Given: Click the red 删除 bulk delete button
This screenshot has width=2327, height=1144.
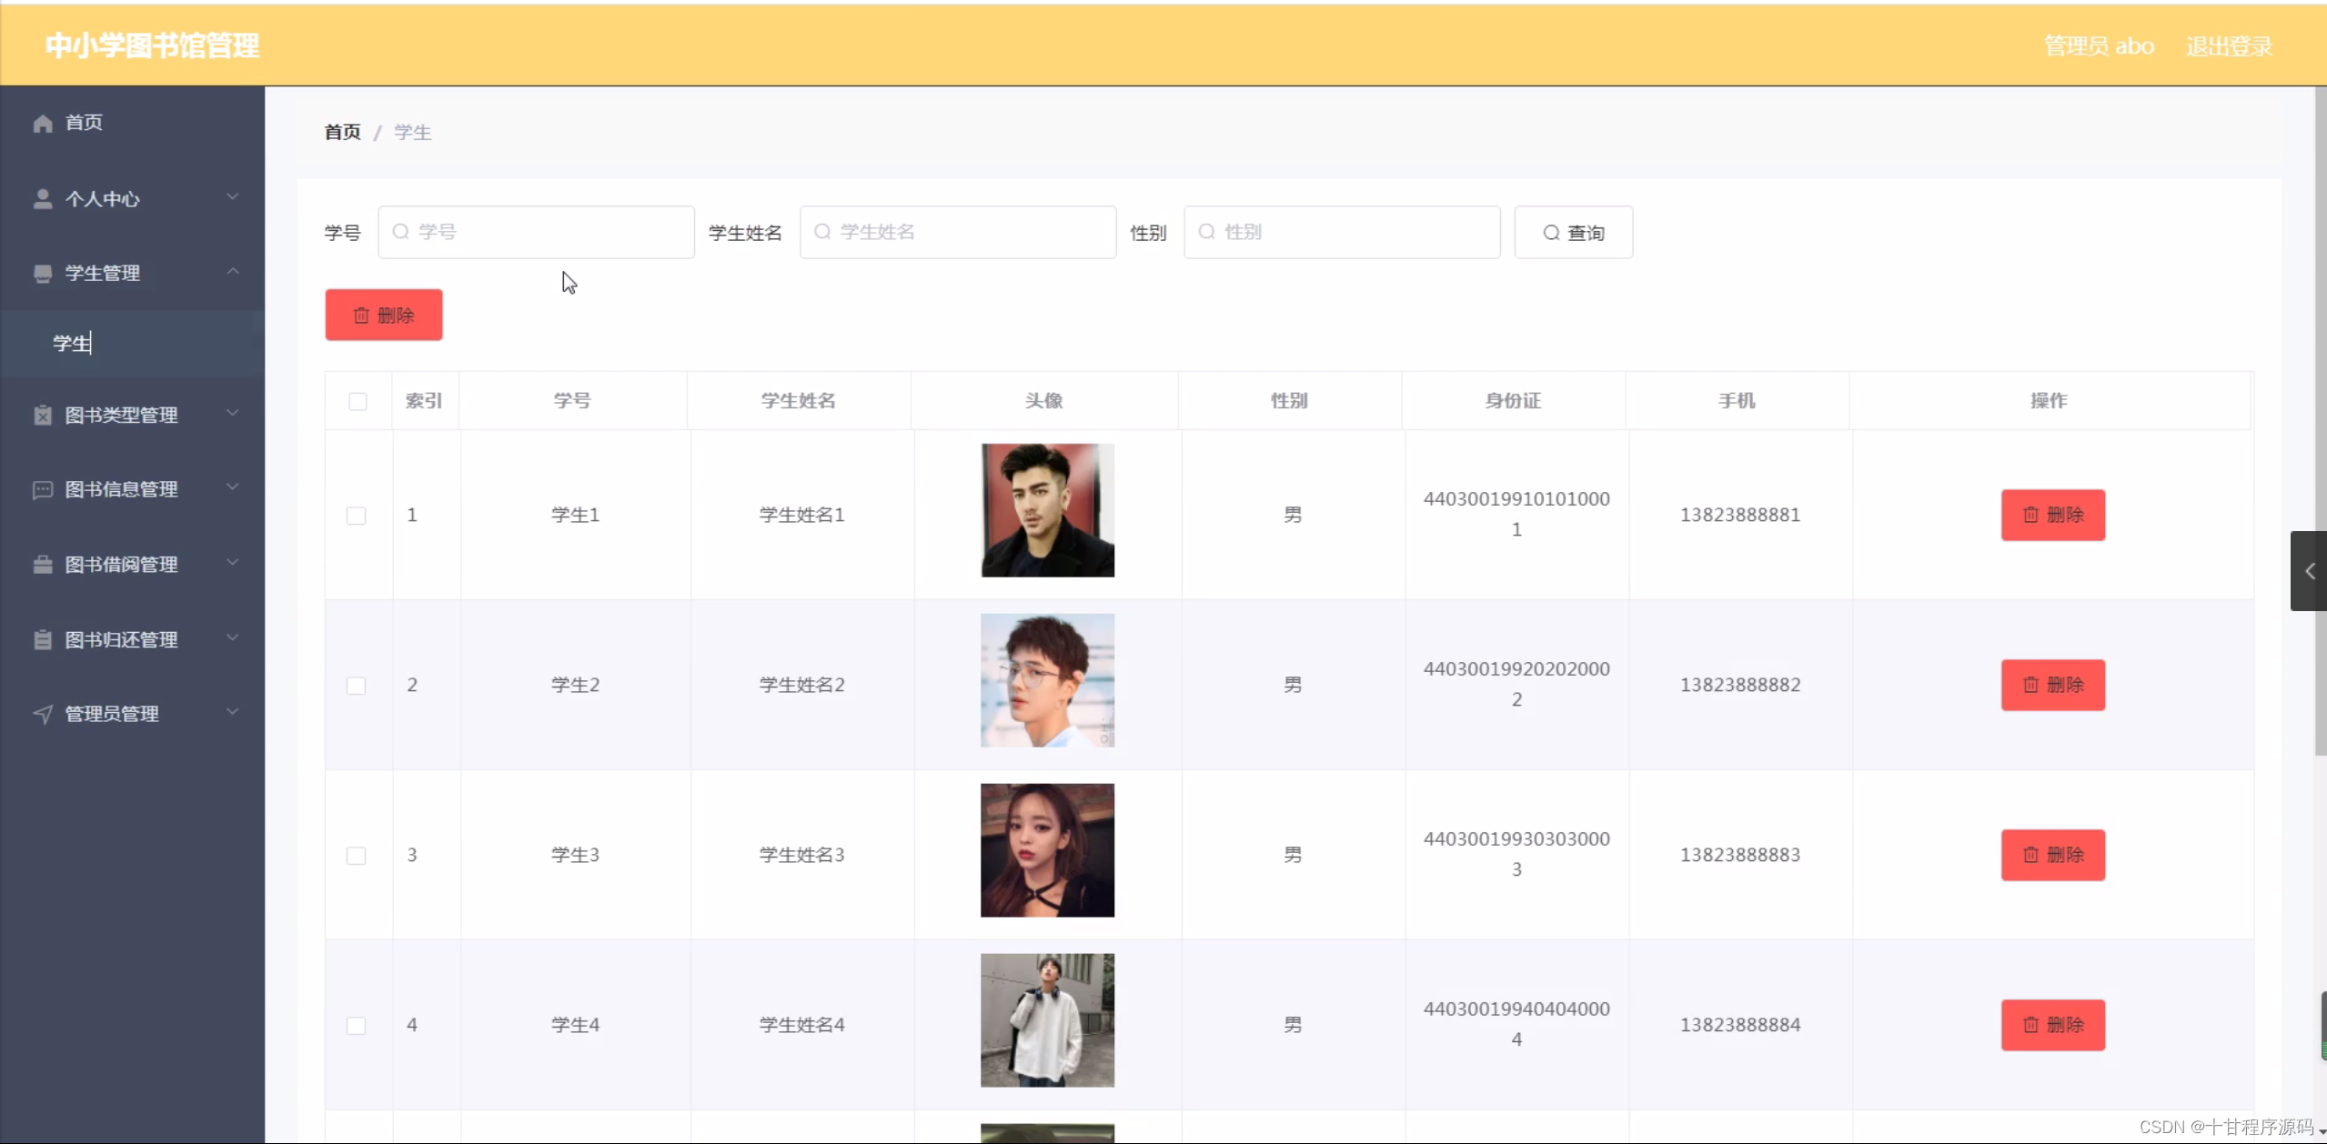Looking at the screenshot, I should pos(383,315).
